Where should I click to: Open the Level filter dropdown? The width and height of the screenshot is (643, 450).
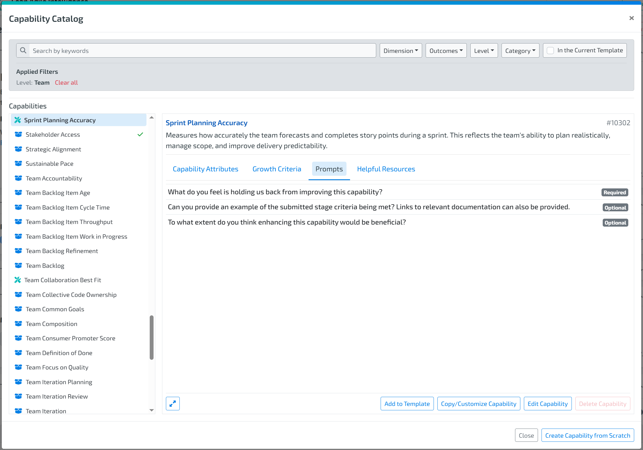pyautogui.click(x=484, y=51)
